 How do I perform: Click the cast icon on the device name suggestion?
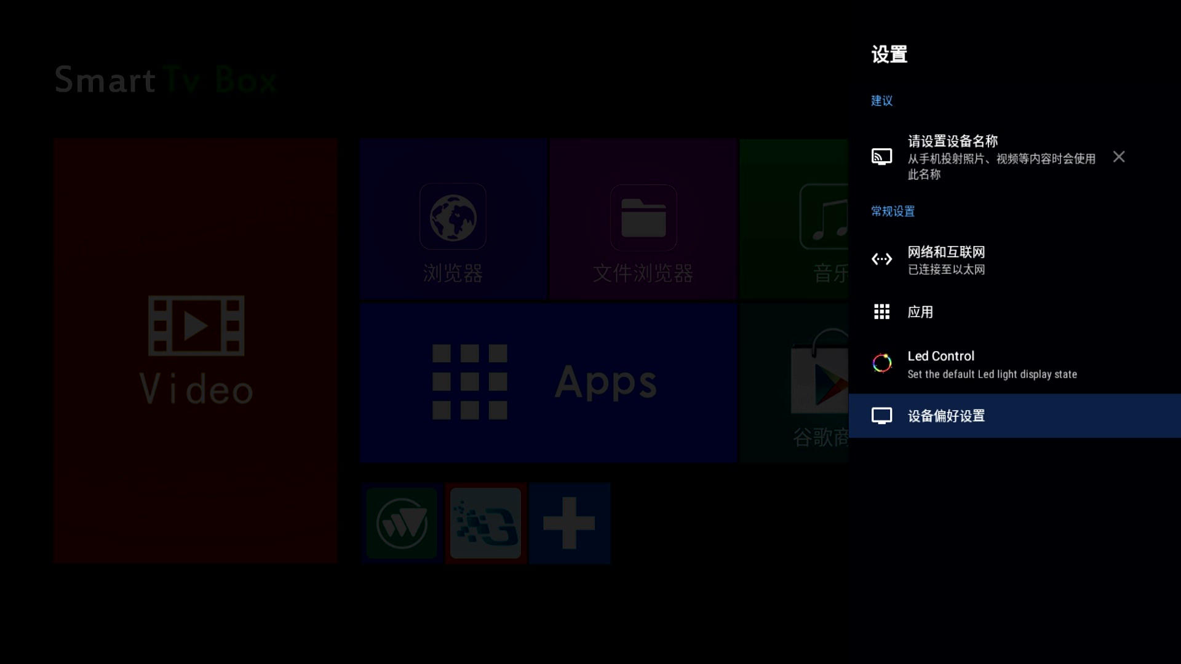(x=881, y=156)
